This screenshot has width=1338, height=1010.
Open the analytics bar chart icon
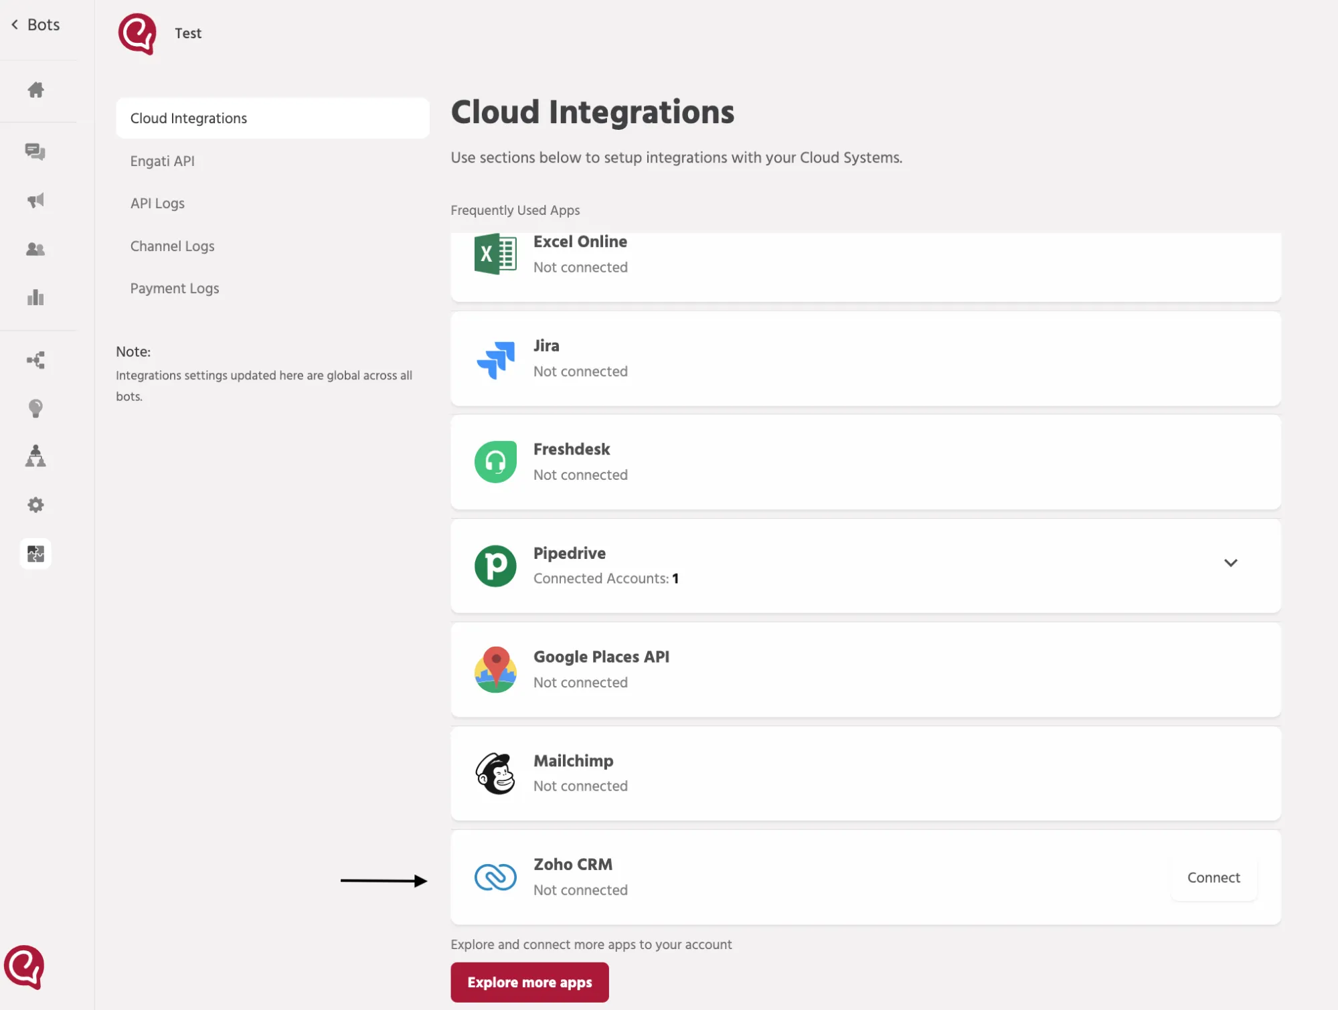tap(35, 297)
